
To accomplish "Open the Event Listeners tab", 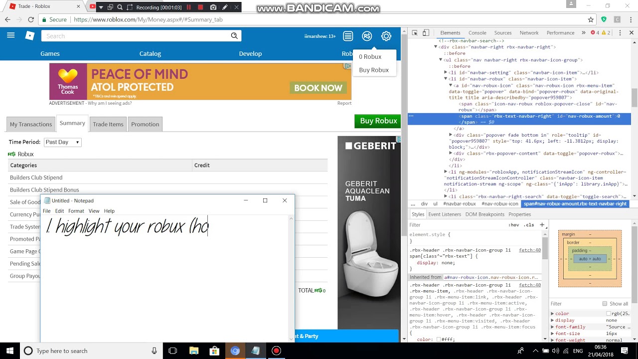I will [x=445, y=214].
